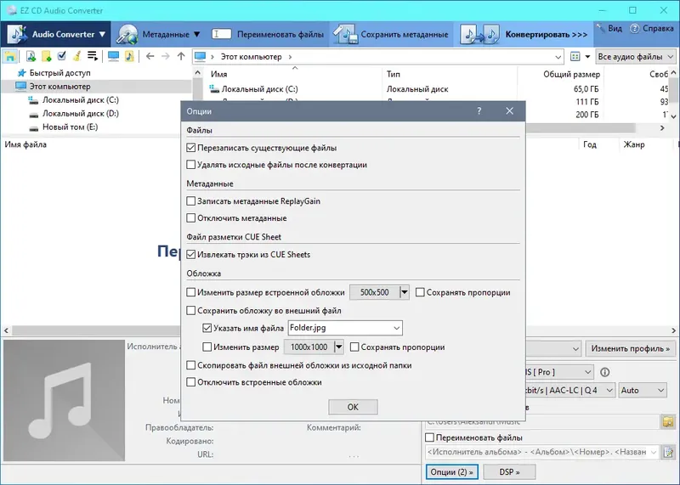Click the browse output folder icon
This screenshot has width=680, height=485.
point(668,421)
